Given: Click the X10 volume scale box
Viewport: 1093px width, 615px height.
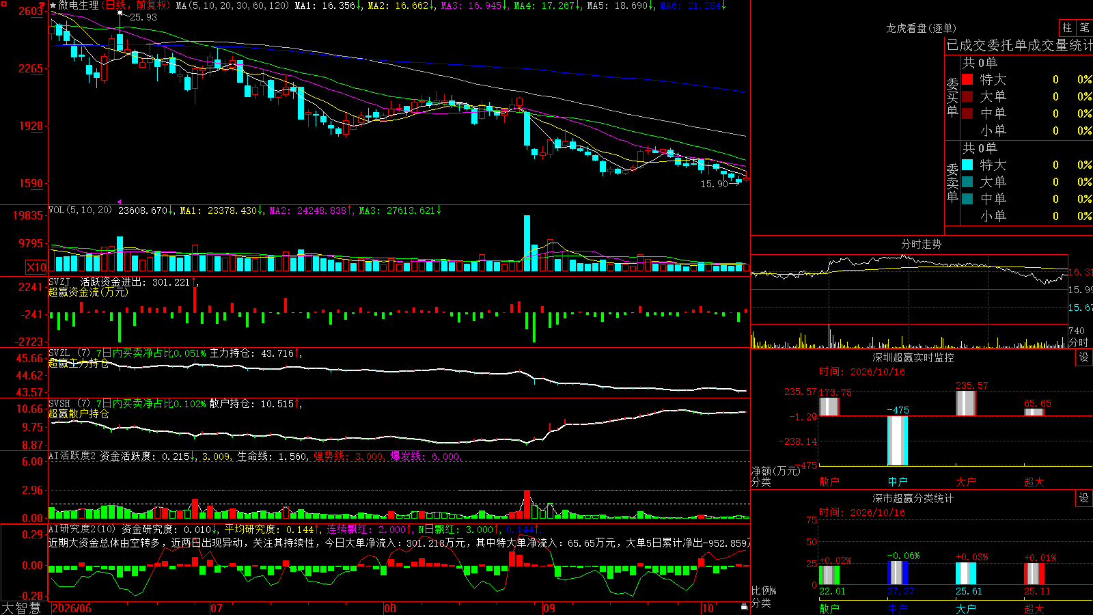Looking at the screenshot, I should 36,267.
